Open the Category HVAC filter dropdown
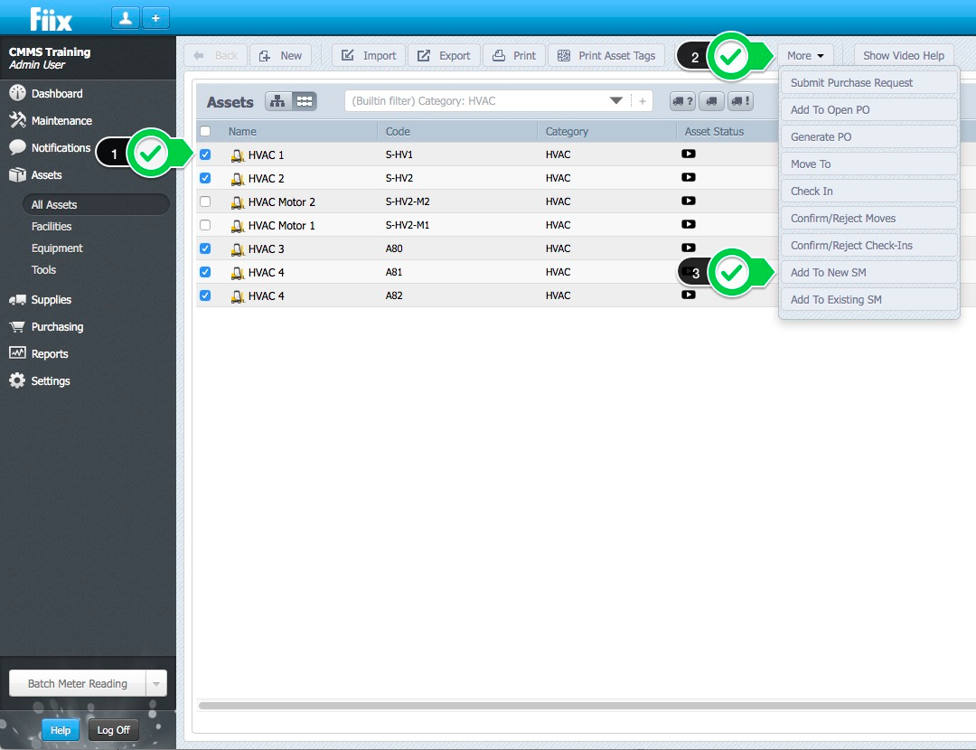976x750 pixels. click(616, 101)
